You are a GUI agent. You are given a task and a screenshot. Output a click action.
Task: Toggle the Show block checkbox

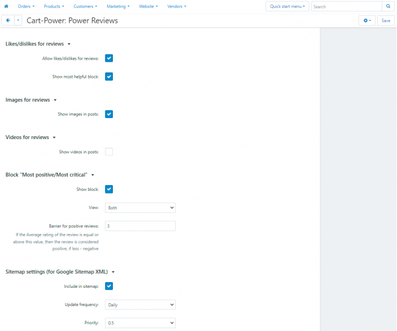[x=109, y=189]
